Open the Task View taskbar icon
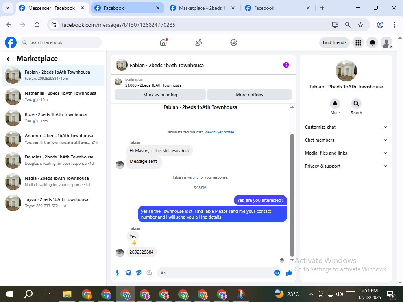 point(47,294)
